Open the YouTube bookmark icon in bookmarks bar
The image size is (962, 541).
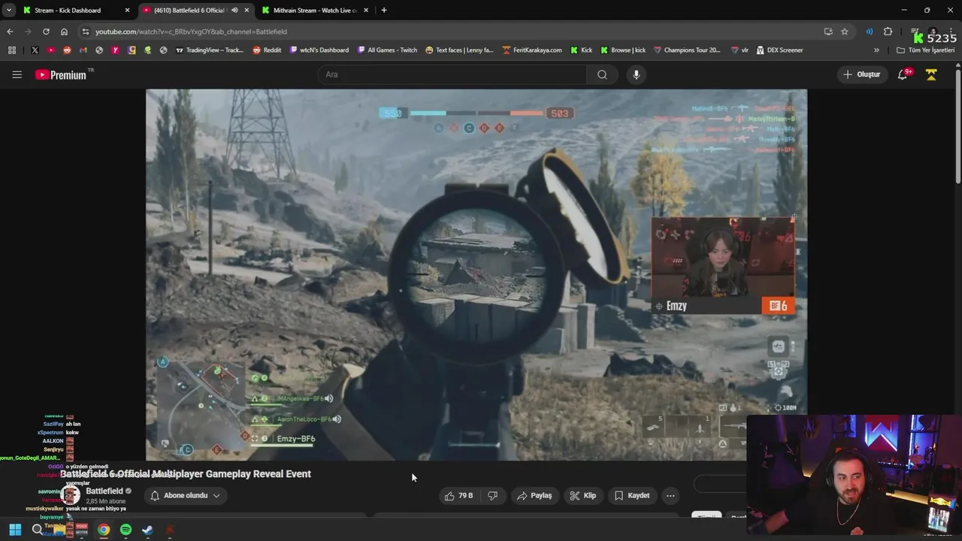coord(51,50)
